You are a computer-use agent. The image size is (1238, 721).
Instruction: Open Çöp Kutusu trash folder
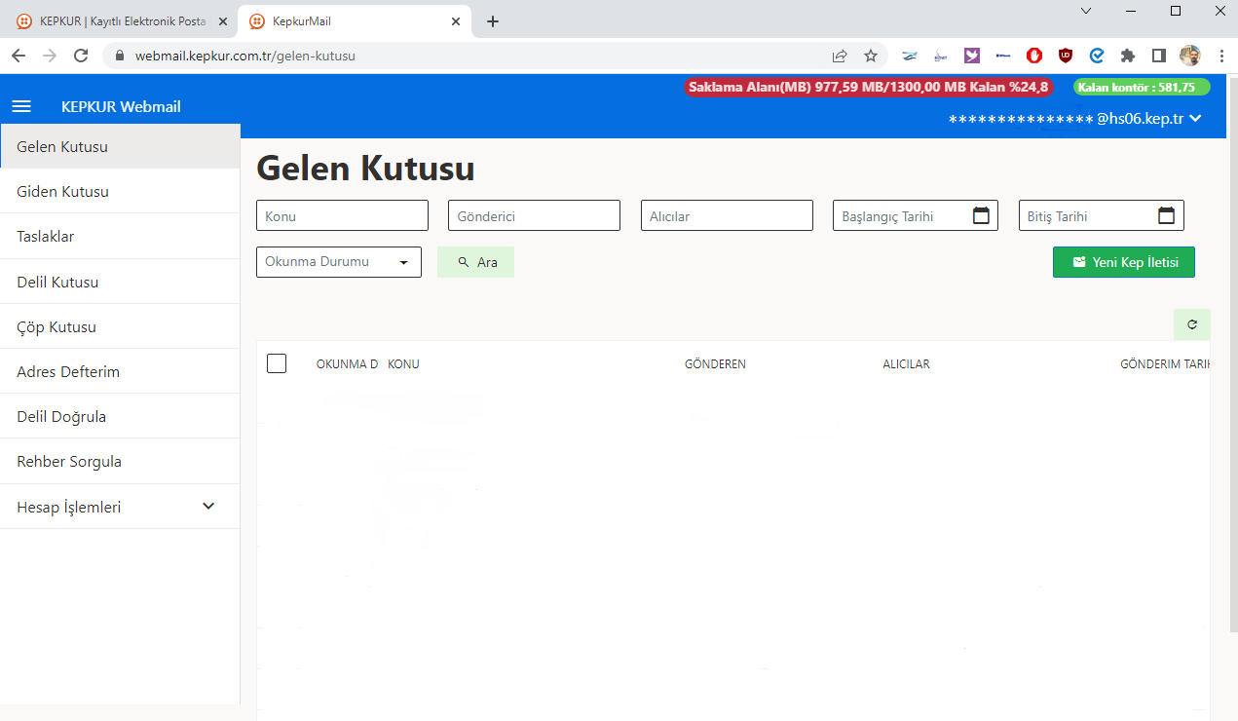point(120,327)
